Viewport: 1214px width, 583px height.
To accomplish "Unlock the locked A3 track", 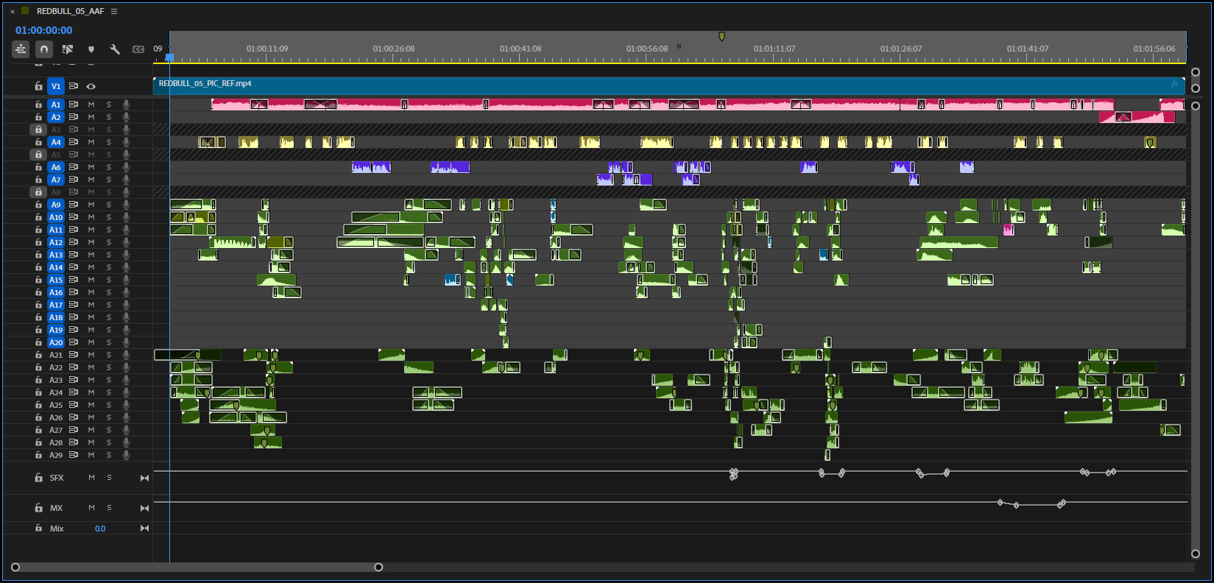I will click(39, 130).
